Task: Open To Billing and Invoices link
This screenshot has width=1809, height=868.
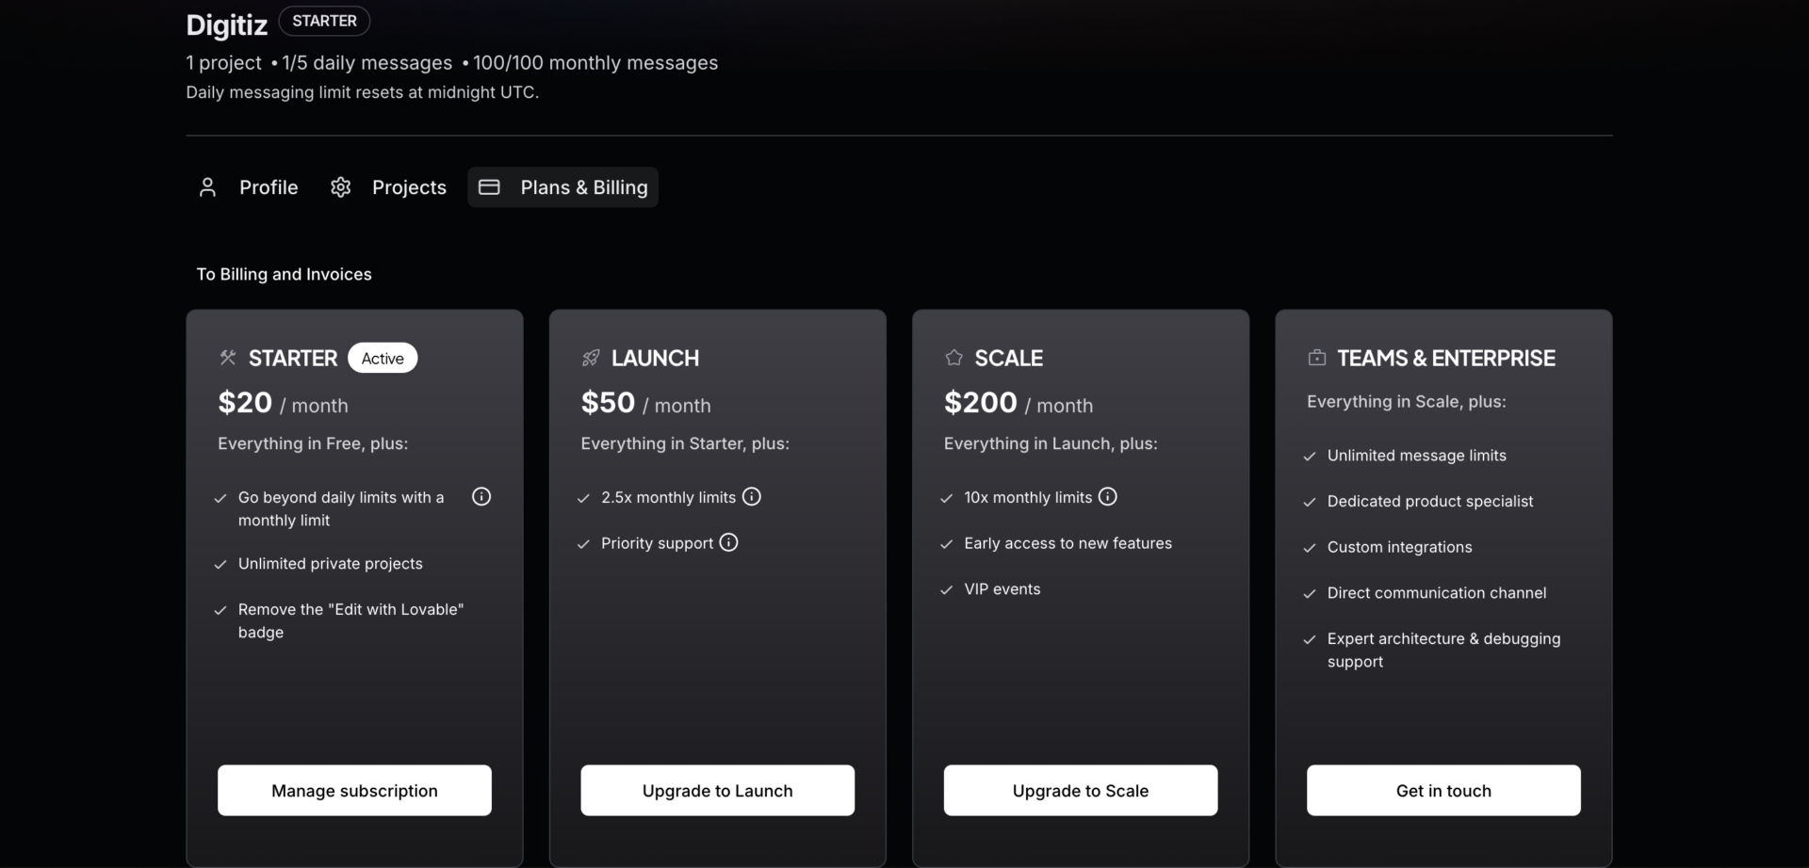Action: pyautogui.click(x=284, y=274)
